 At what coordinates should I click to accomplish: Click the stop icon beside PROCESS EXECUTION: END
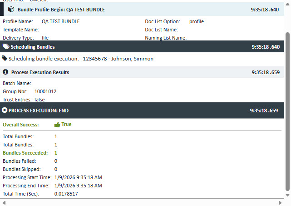tap(5, 110)
